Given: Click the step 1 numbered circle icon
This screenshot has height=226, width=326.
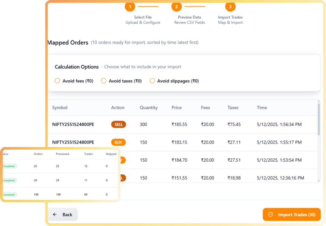Looking at the screenshot, I should pyautogui.click(x=130, y=6).
